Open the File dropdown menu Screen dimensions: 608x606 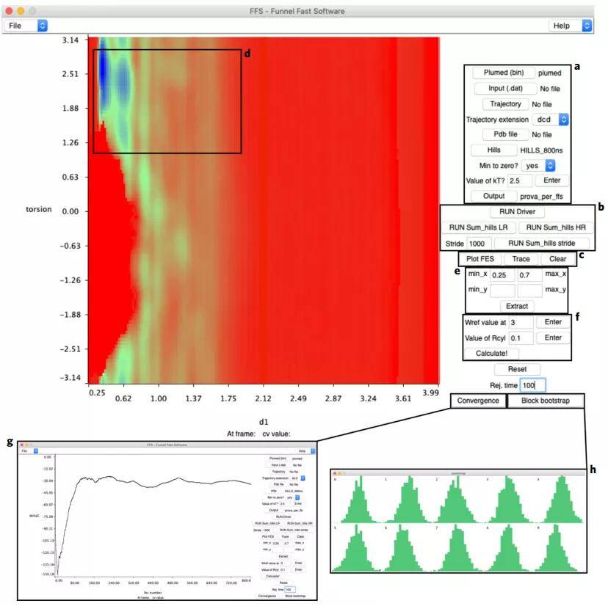(26, 26)
